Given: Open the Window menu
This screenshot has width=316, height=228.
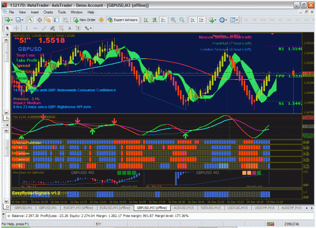Looking at the screenshot, I should [76, 12].
